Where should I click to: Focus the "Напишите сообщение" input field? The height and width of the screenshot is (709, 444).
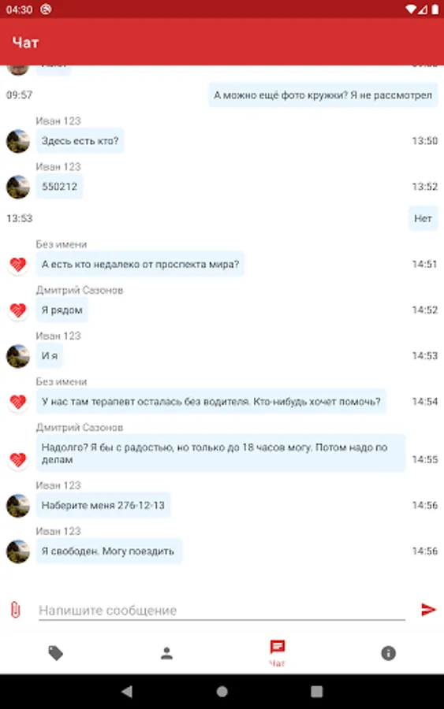[x=222, y=611]
